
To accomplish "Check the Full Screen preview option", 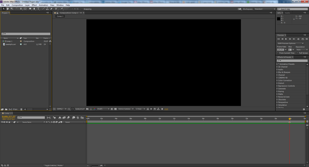I will [298, 53].
